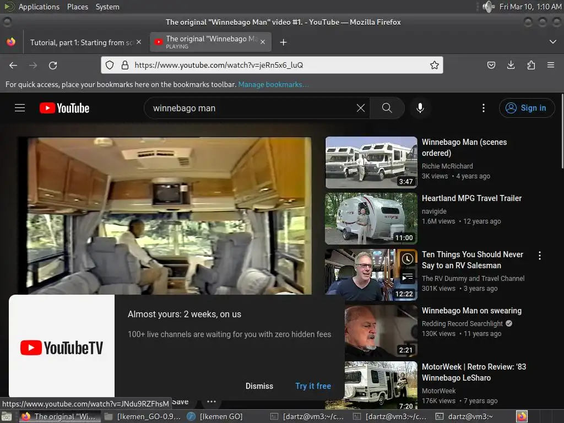
Task: Open MotorWeek Retro Review title
Action: 474,372
